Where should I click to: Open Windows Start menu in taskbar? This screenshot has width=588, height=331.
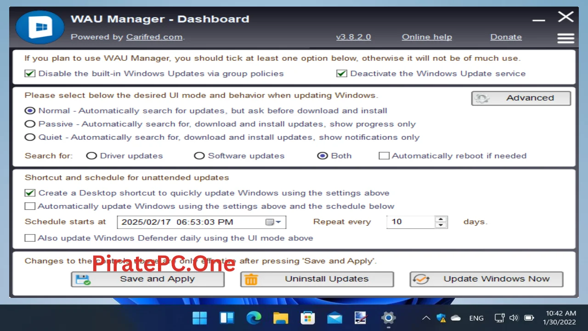200,318
